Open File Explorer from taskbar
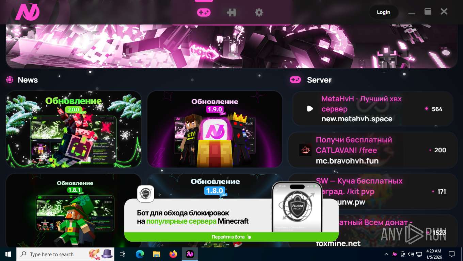The image size is (463, 261). pyautogui.click(x=156, y=254)
